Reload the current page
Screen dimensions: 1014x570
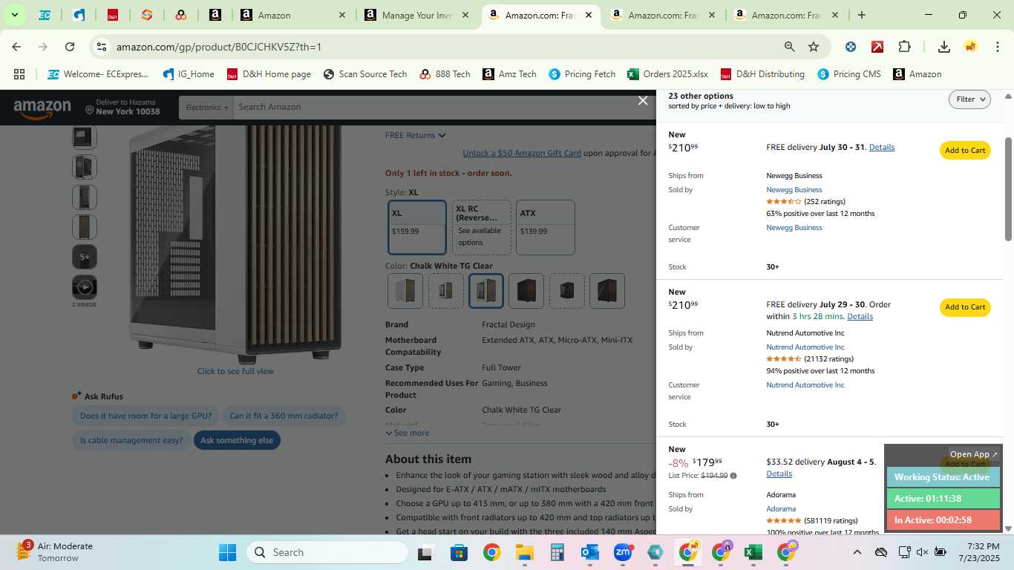pyautogui.click(x=70, y=47)
